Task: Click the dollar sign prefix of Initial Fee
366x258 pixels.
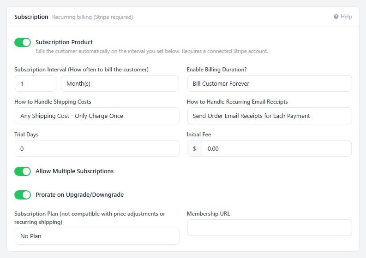Action: pos(194,148)
